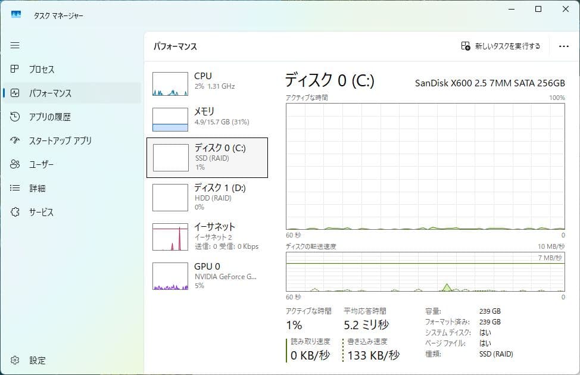
Task: Select ディスク 1 (D:) performance entry
Action: (207, 197)
